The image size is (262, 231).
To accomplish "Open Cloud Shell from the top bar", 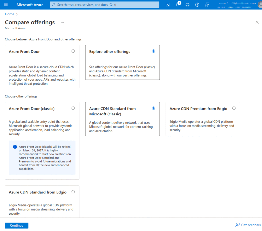I will (x=168, y=5).
